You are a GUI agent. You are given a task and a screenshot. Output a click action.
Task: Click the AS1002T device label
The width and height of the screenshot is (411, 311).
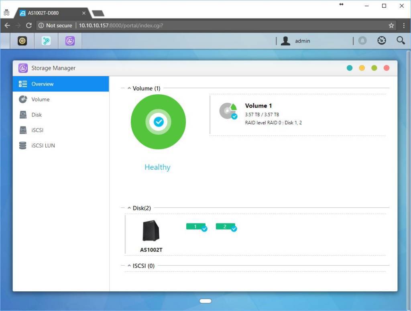tap(151, 250)
